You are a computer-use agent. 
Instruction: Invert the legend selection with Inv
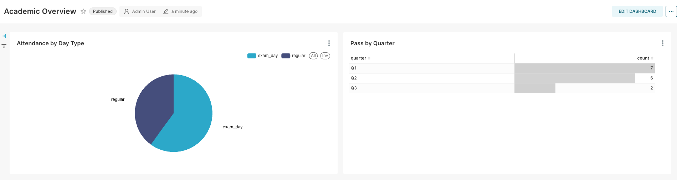(x=325, y=56)
